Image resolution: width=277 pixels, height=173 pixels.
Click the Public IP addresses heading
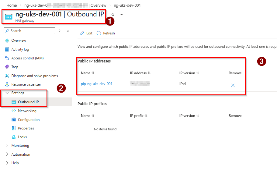[94, 61]
